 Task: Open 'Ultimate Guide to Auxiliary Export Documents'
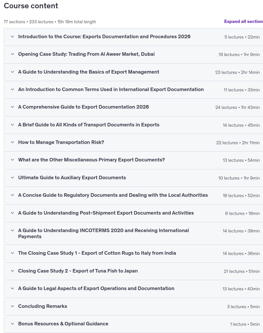72,178
